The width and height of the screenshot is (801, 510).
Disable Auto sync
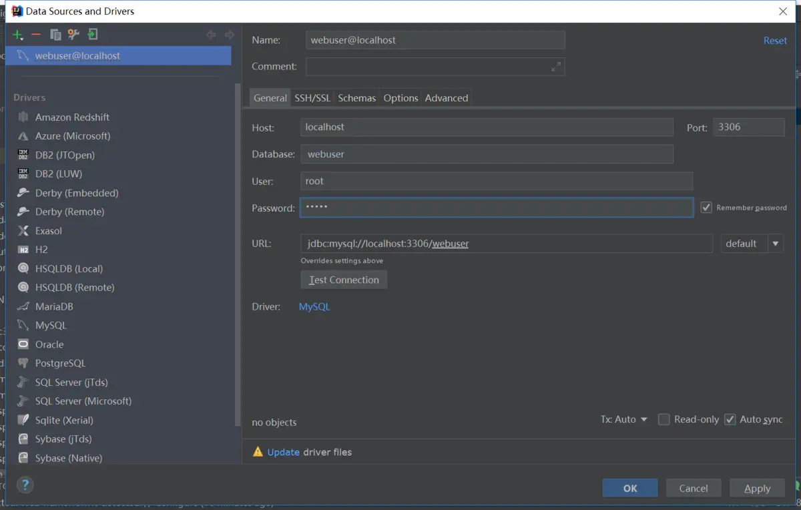pyautogui.click(x=729, y=419)
